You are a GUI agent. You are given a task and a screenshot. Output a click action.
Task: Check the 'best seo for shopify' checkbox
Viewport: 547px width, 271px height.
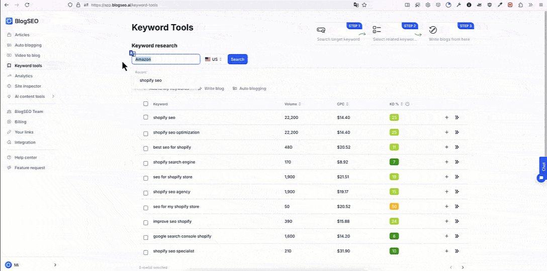146,149
